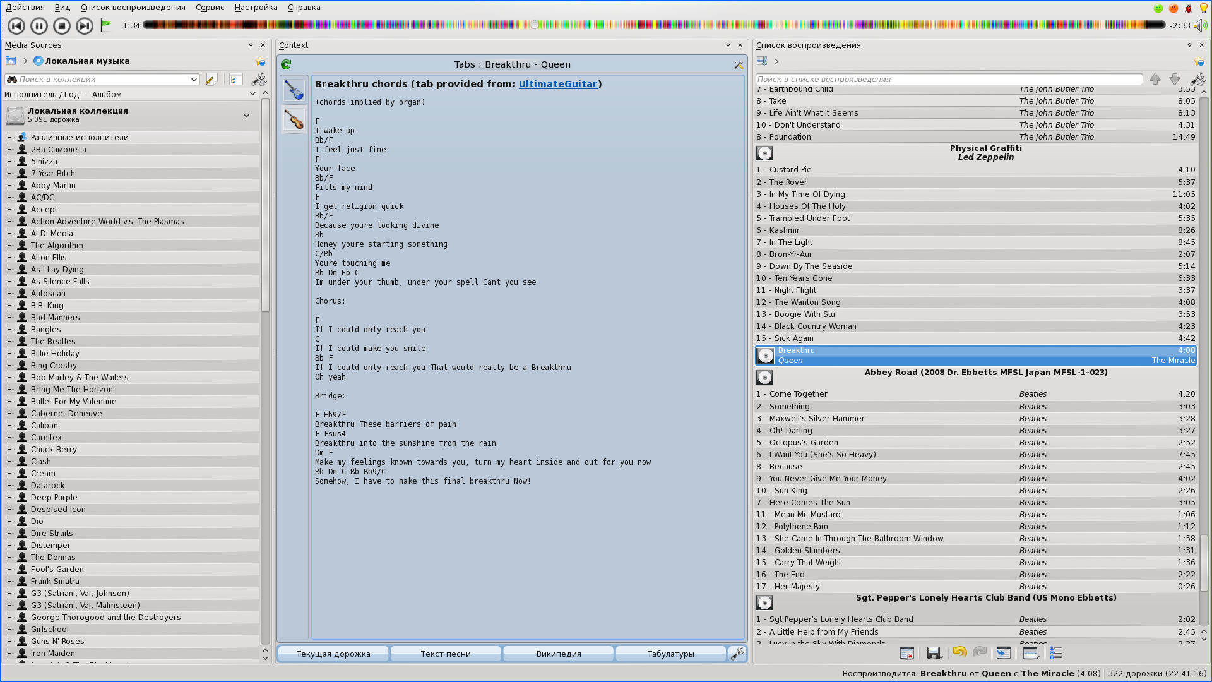The width and height of the screenshot is (1212, 682).
Task: Switch to the Википедия applet
Action: [x=559, y=654]
